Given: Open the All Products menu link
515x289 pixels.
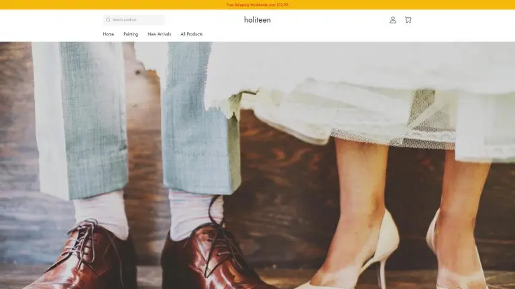Looking at the screenshot, I should click(192, 34).
